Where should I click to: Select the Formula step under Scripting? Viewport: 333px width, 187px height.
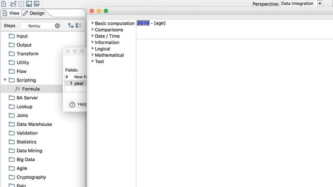point(32,89)
